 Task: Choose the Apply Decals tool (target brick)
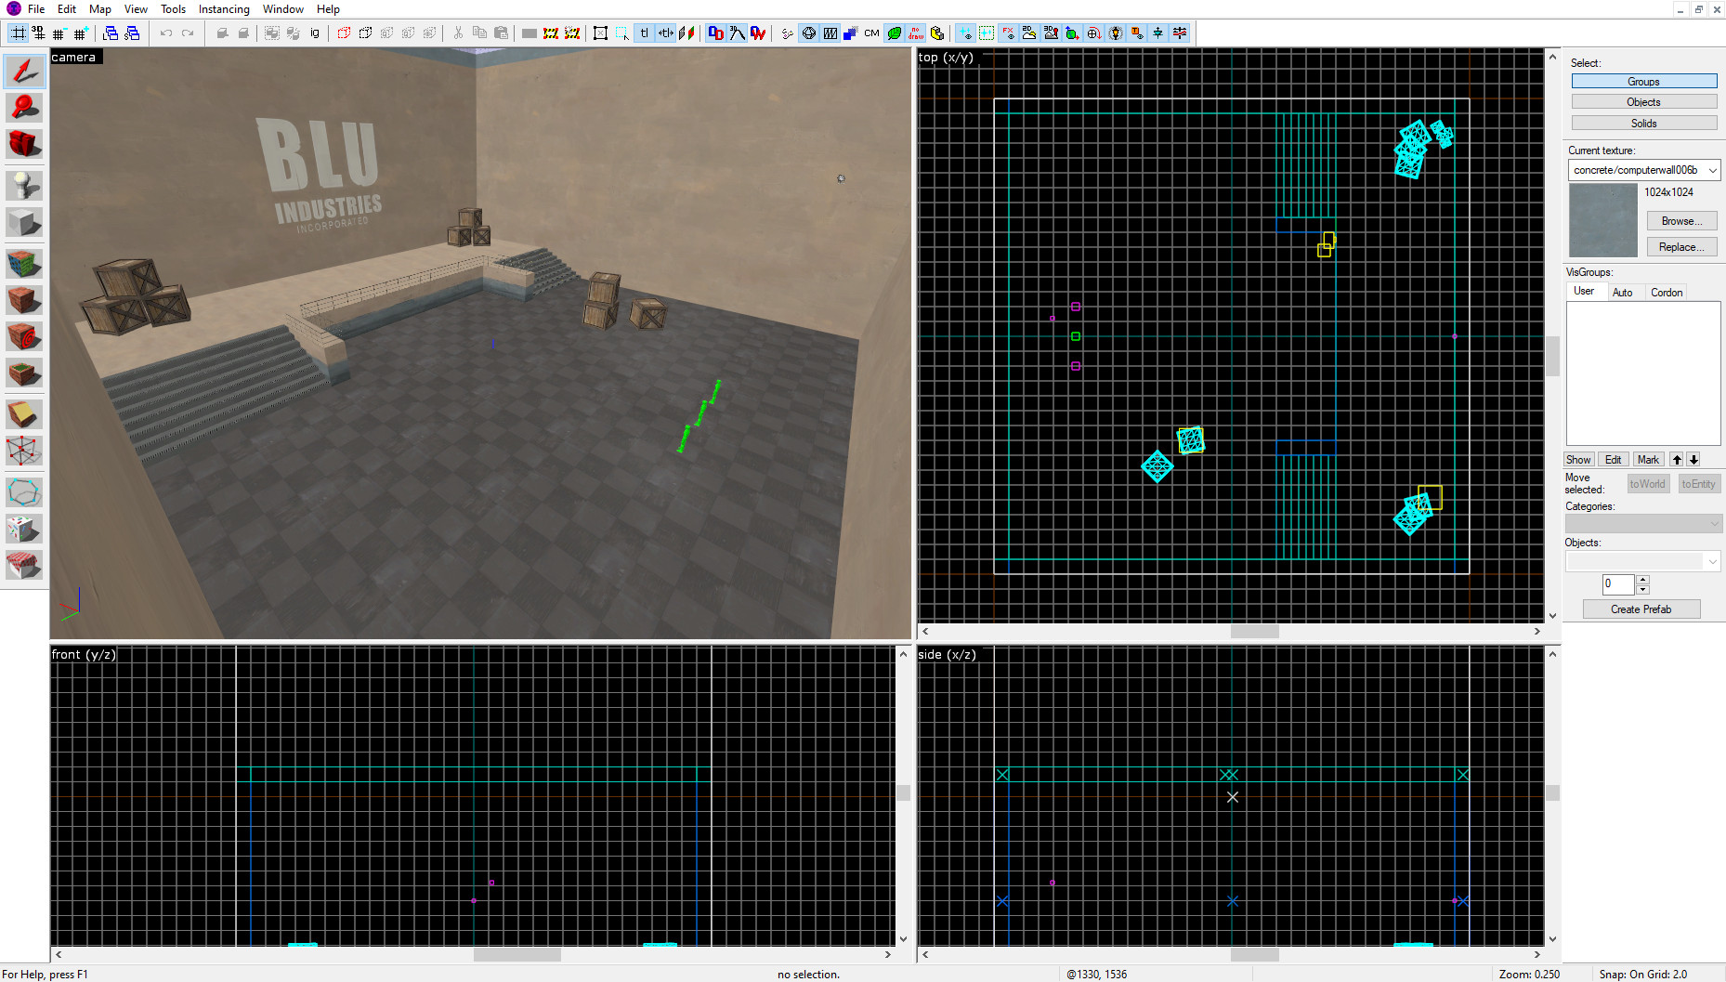click(x=24, y=336)
